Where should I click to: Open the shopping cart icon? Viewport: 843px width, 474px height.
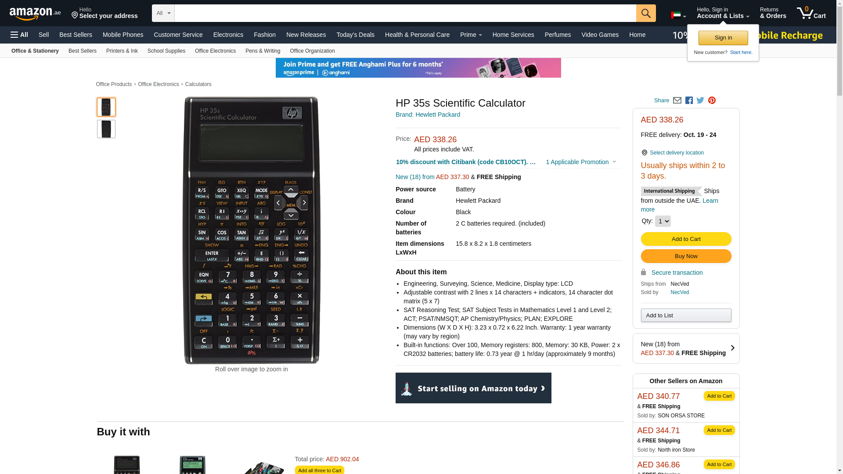tap(811, 13)
